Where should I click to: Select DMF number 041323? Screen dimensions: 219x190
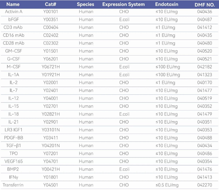pyautogui.click(x=204, y=75)
